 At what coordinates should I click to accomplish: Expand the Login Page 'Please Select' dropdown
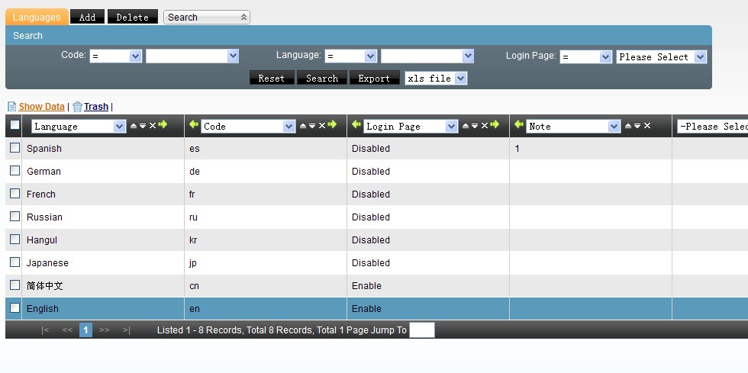point(661,57)
